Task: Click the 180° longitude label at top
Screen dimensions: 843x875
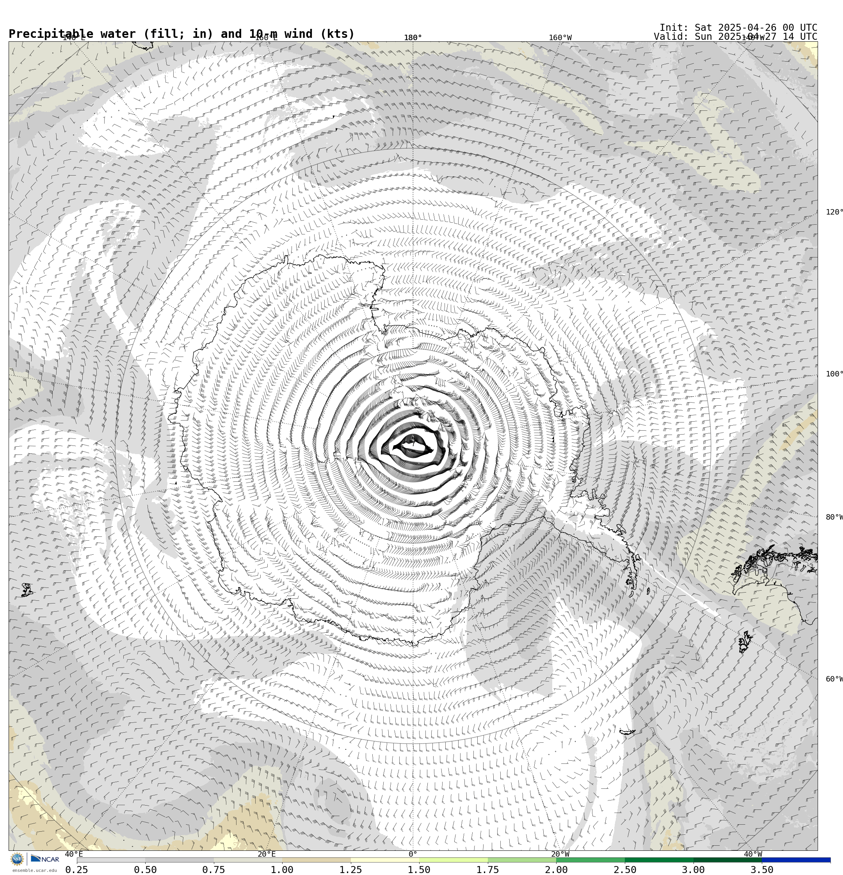Action: 413,37
